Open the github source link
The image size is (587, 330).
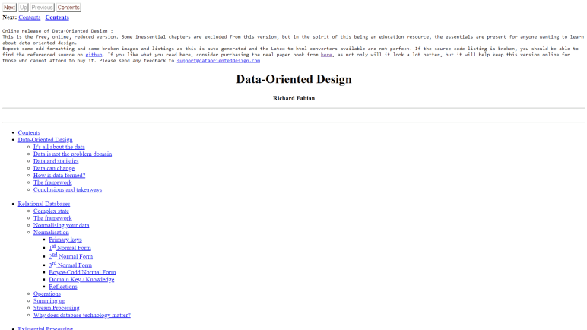click(x=94, y=55)
